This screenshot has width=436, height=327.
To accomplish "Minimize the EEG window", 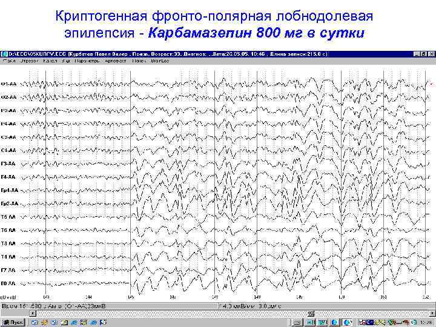I will [416, 54].
